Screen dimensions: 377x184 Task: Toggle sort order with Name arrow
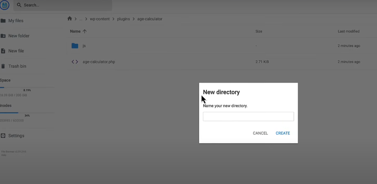click(x=85, y=31)
